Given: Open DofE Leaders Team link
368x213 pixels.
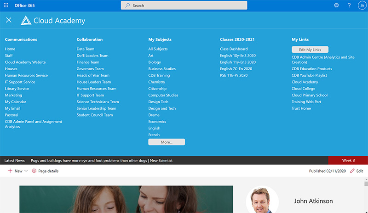Looking at the screenshot, I should [x=92, y=56].
